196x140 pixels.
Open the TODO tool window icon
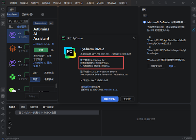coord(3,90)
